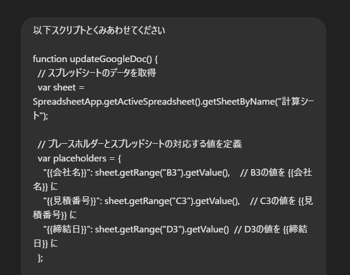Viewport: 350px width, 275px height.
Task: Click the function updateGoogleDoc() line
Action: tap(95, 59)
